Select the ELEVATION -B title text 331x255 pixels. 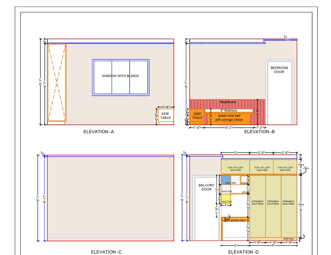259,132
